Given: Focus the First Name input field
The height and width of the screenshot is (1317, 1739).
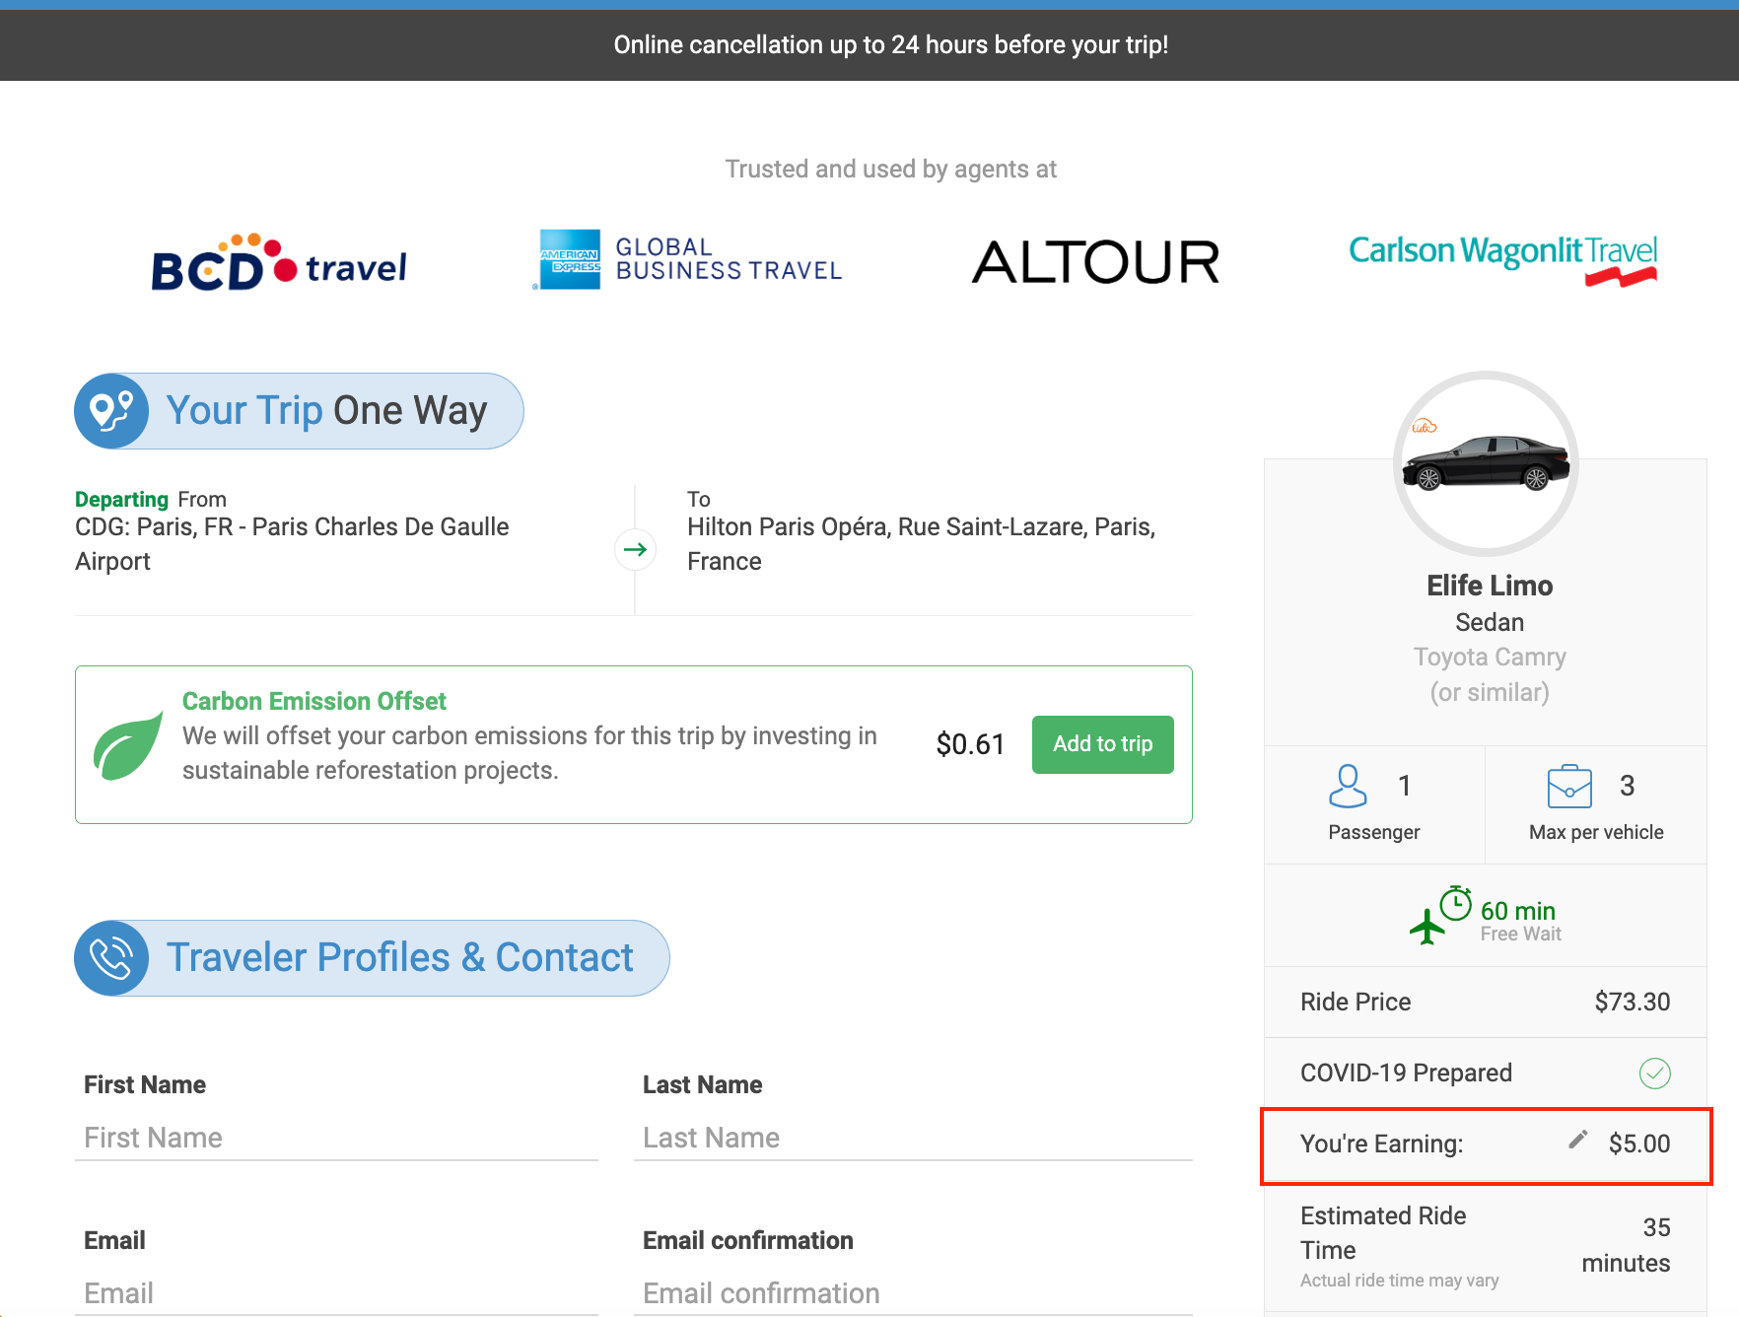Looking at the screenshot, I should [x=336, y=1138].
